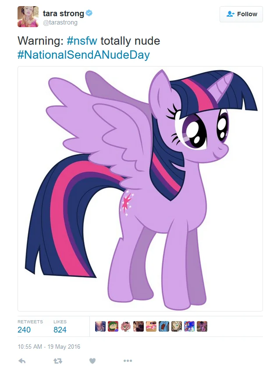Open the #nsfw hashtag link

[x=82, y=41]
